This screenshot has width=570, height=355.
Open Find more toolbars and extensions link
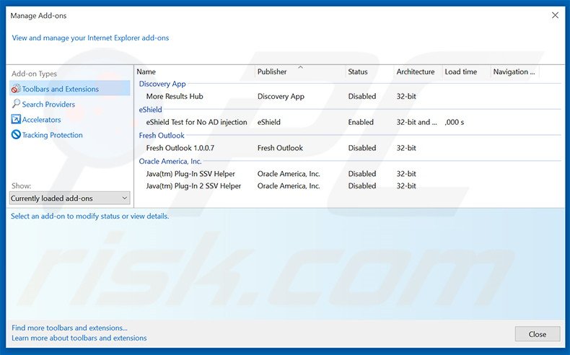pos(69,328)
